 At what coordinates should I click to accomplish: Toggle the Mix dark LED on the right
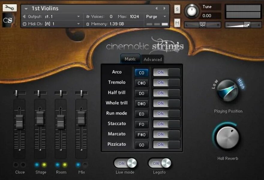[85, 165]
